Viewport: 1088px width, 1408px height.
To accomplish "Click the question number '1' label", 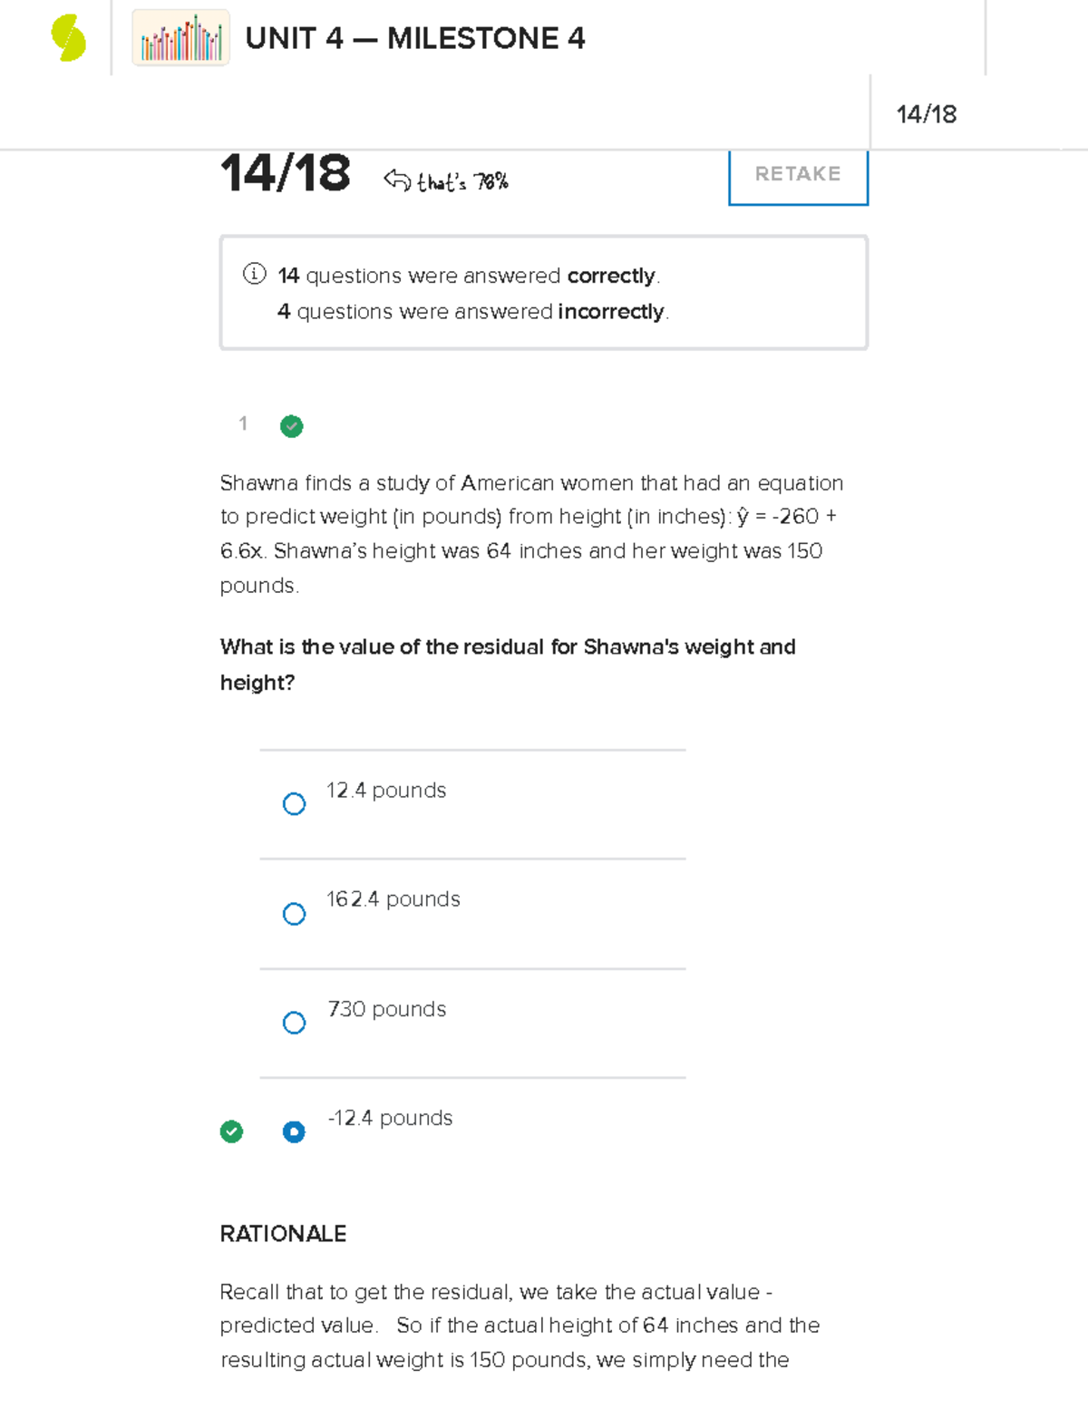I will pos(243,424).
